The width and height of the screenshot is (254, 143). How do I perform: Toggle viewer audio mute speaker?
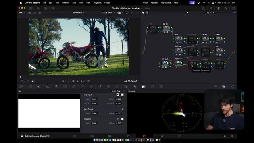pyautogui.click(x=33, y=81)
